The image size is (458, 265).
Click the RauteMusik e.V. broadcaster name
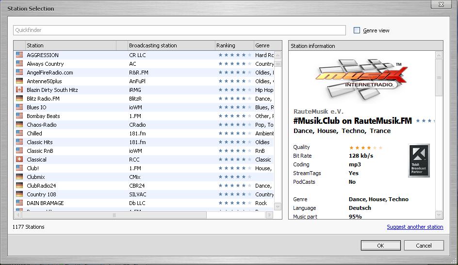(318, 112)
